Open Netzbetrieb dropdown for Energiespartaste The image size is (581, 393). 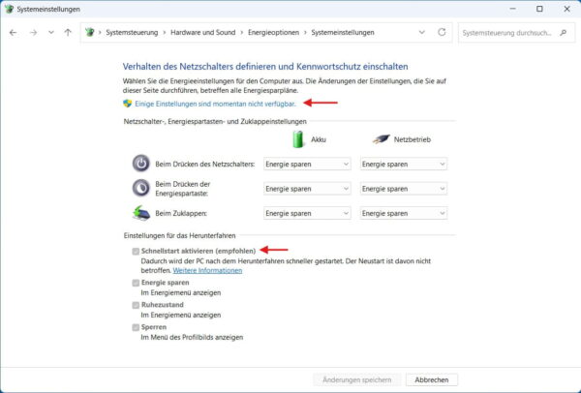(404, 189)
